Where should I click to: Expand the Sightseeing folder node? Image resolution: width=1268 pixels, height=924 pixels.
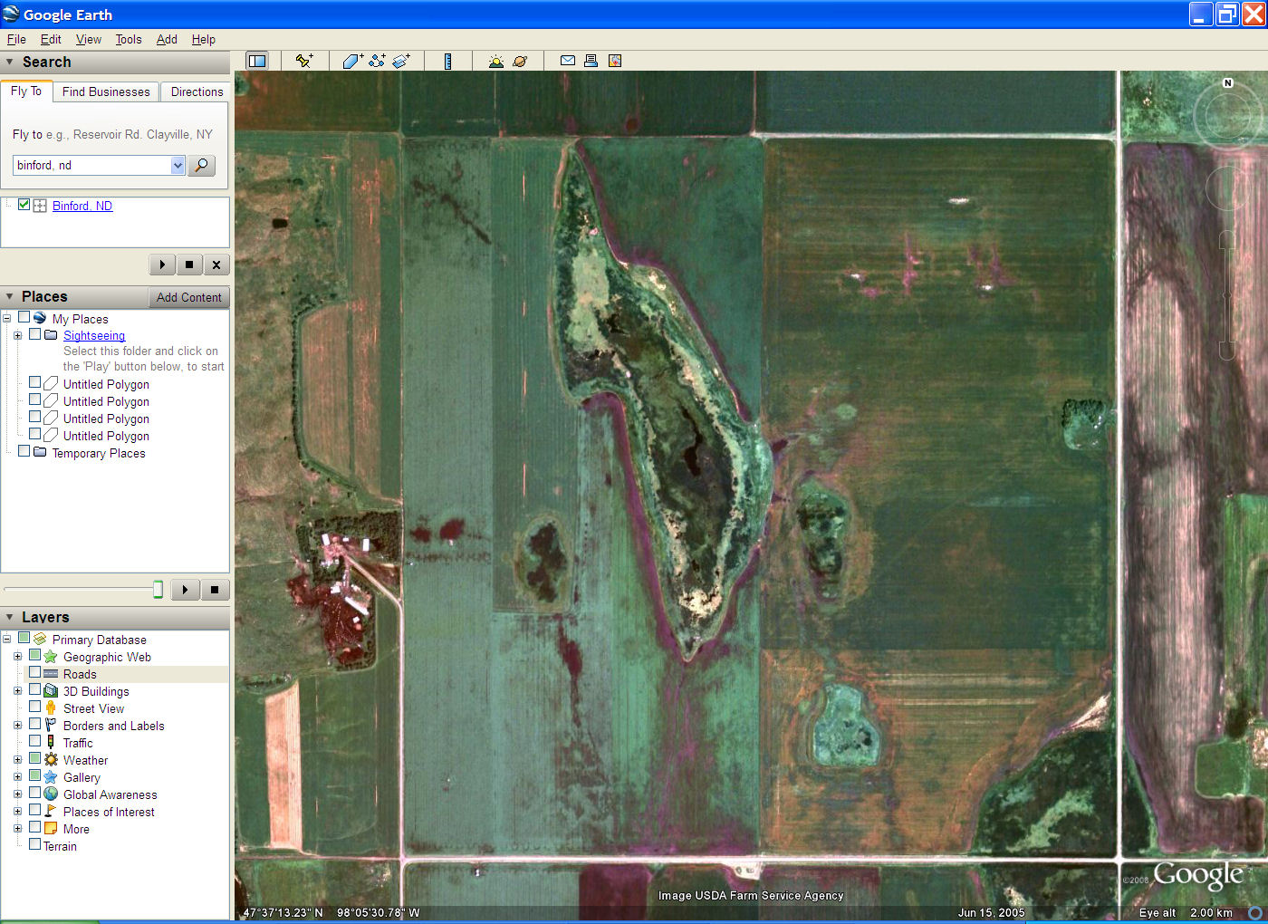coord(18,335)
